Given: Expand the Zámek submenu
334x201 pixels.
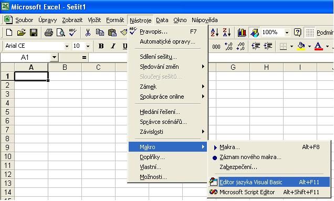Looking at the screenshot, I should 168,87.
